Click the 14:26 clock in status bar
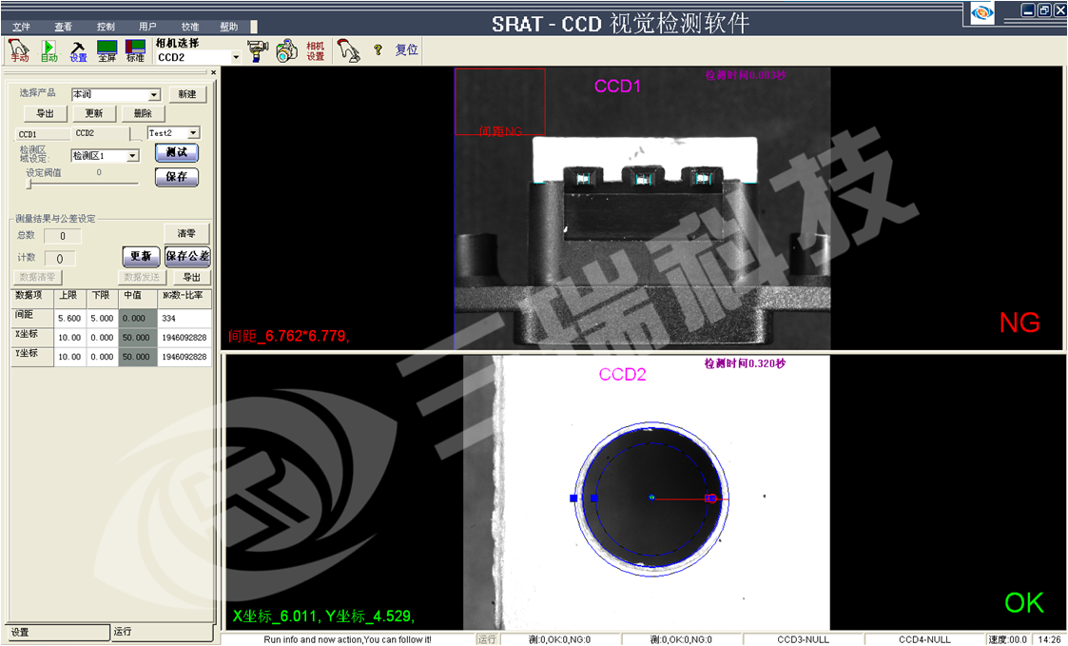This screenshot has width=1068, height=646. click(1050, 639)
